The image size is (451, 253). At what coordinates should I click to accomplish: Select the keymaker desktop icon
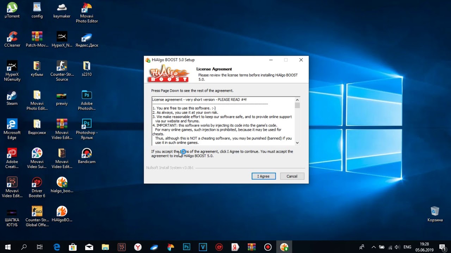[x=62, y=11]
